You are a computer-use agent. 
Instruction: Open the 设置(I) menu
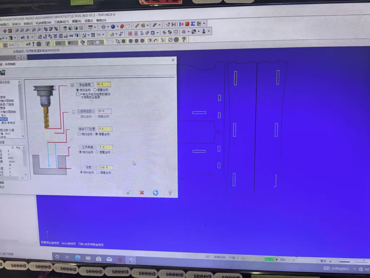(89, 21)
